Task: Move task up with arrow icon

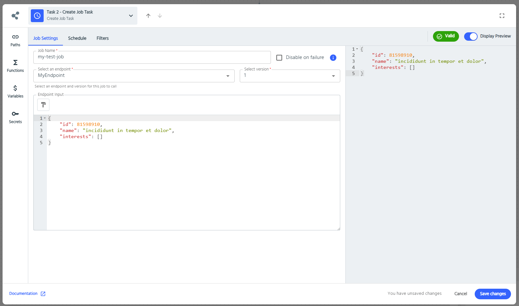Action: 148,16
